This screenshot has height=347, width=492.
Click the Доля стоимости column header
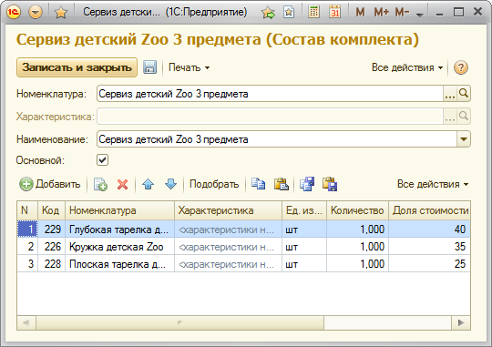[429, 210]
